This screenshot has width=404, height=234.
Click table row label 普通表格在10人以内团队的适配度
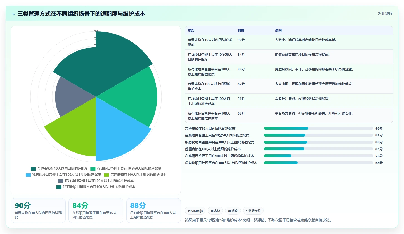point(210,42)
